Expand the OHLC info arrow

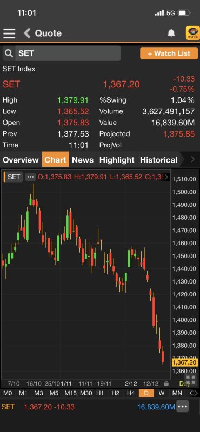click(166, 177)
